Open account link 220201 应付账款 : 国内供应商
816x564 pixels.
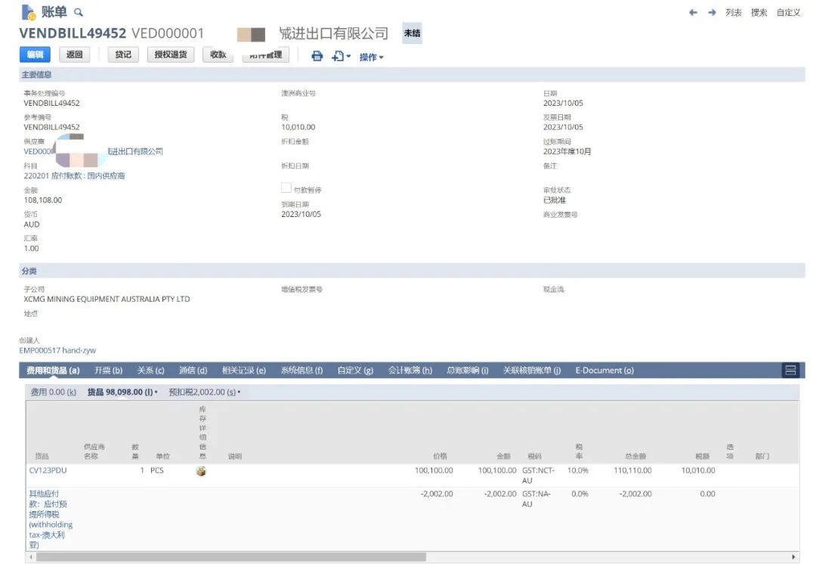[74, 176]
